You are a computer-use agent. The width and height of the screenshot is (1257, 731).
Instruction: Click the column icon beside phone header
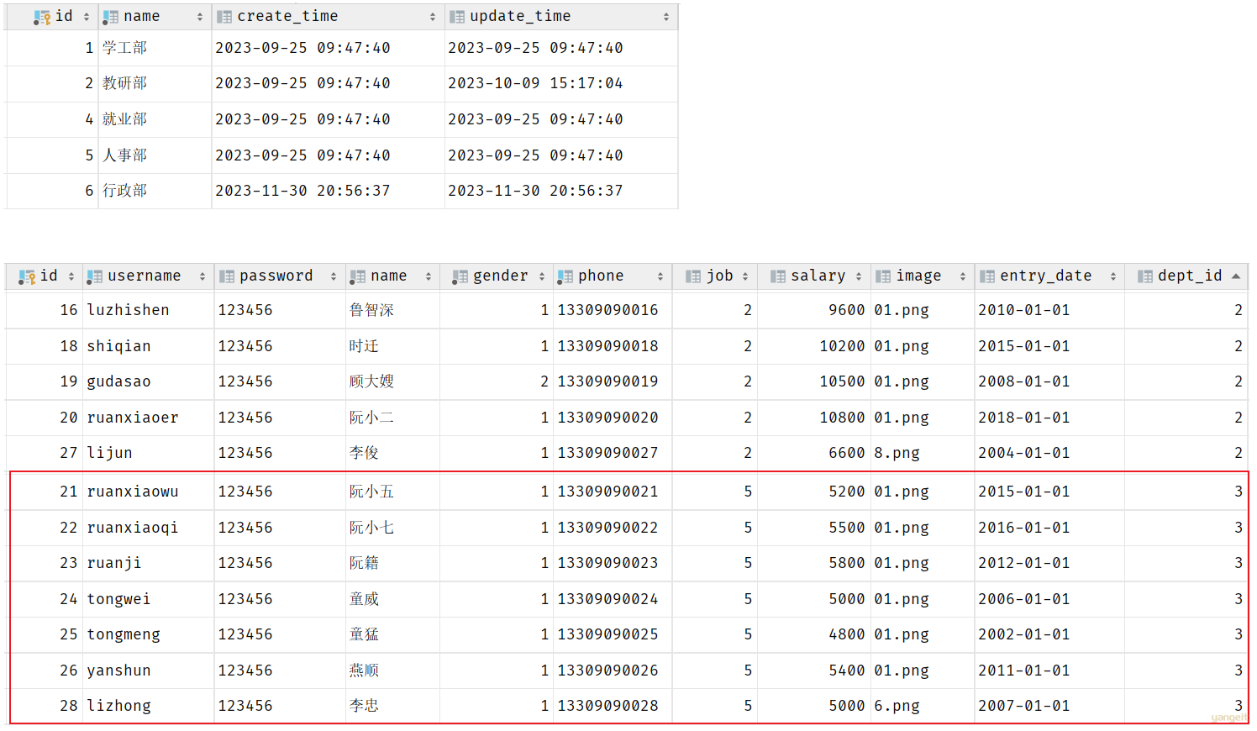point(565,276)
